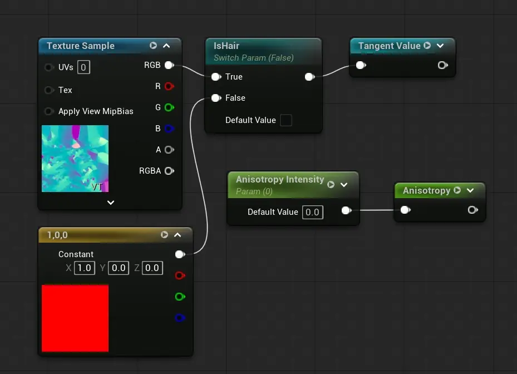Click the red output pin on 1,0,0 node
The image size is (517, 374).
point(180,275)
